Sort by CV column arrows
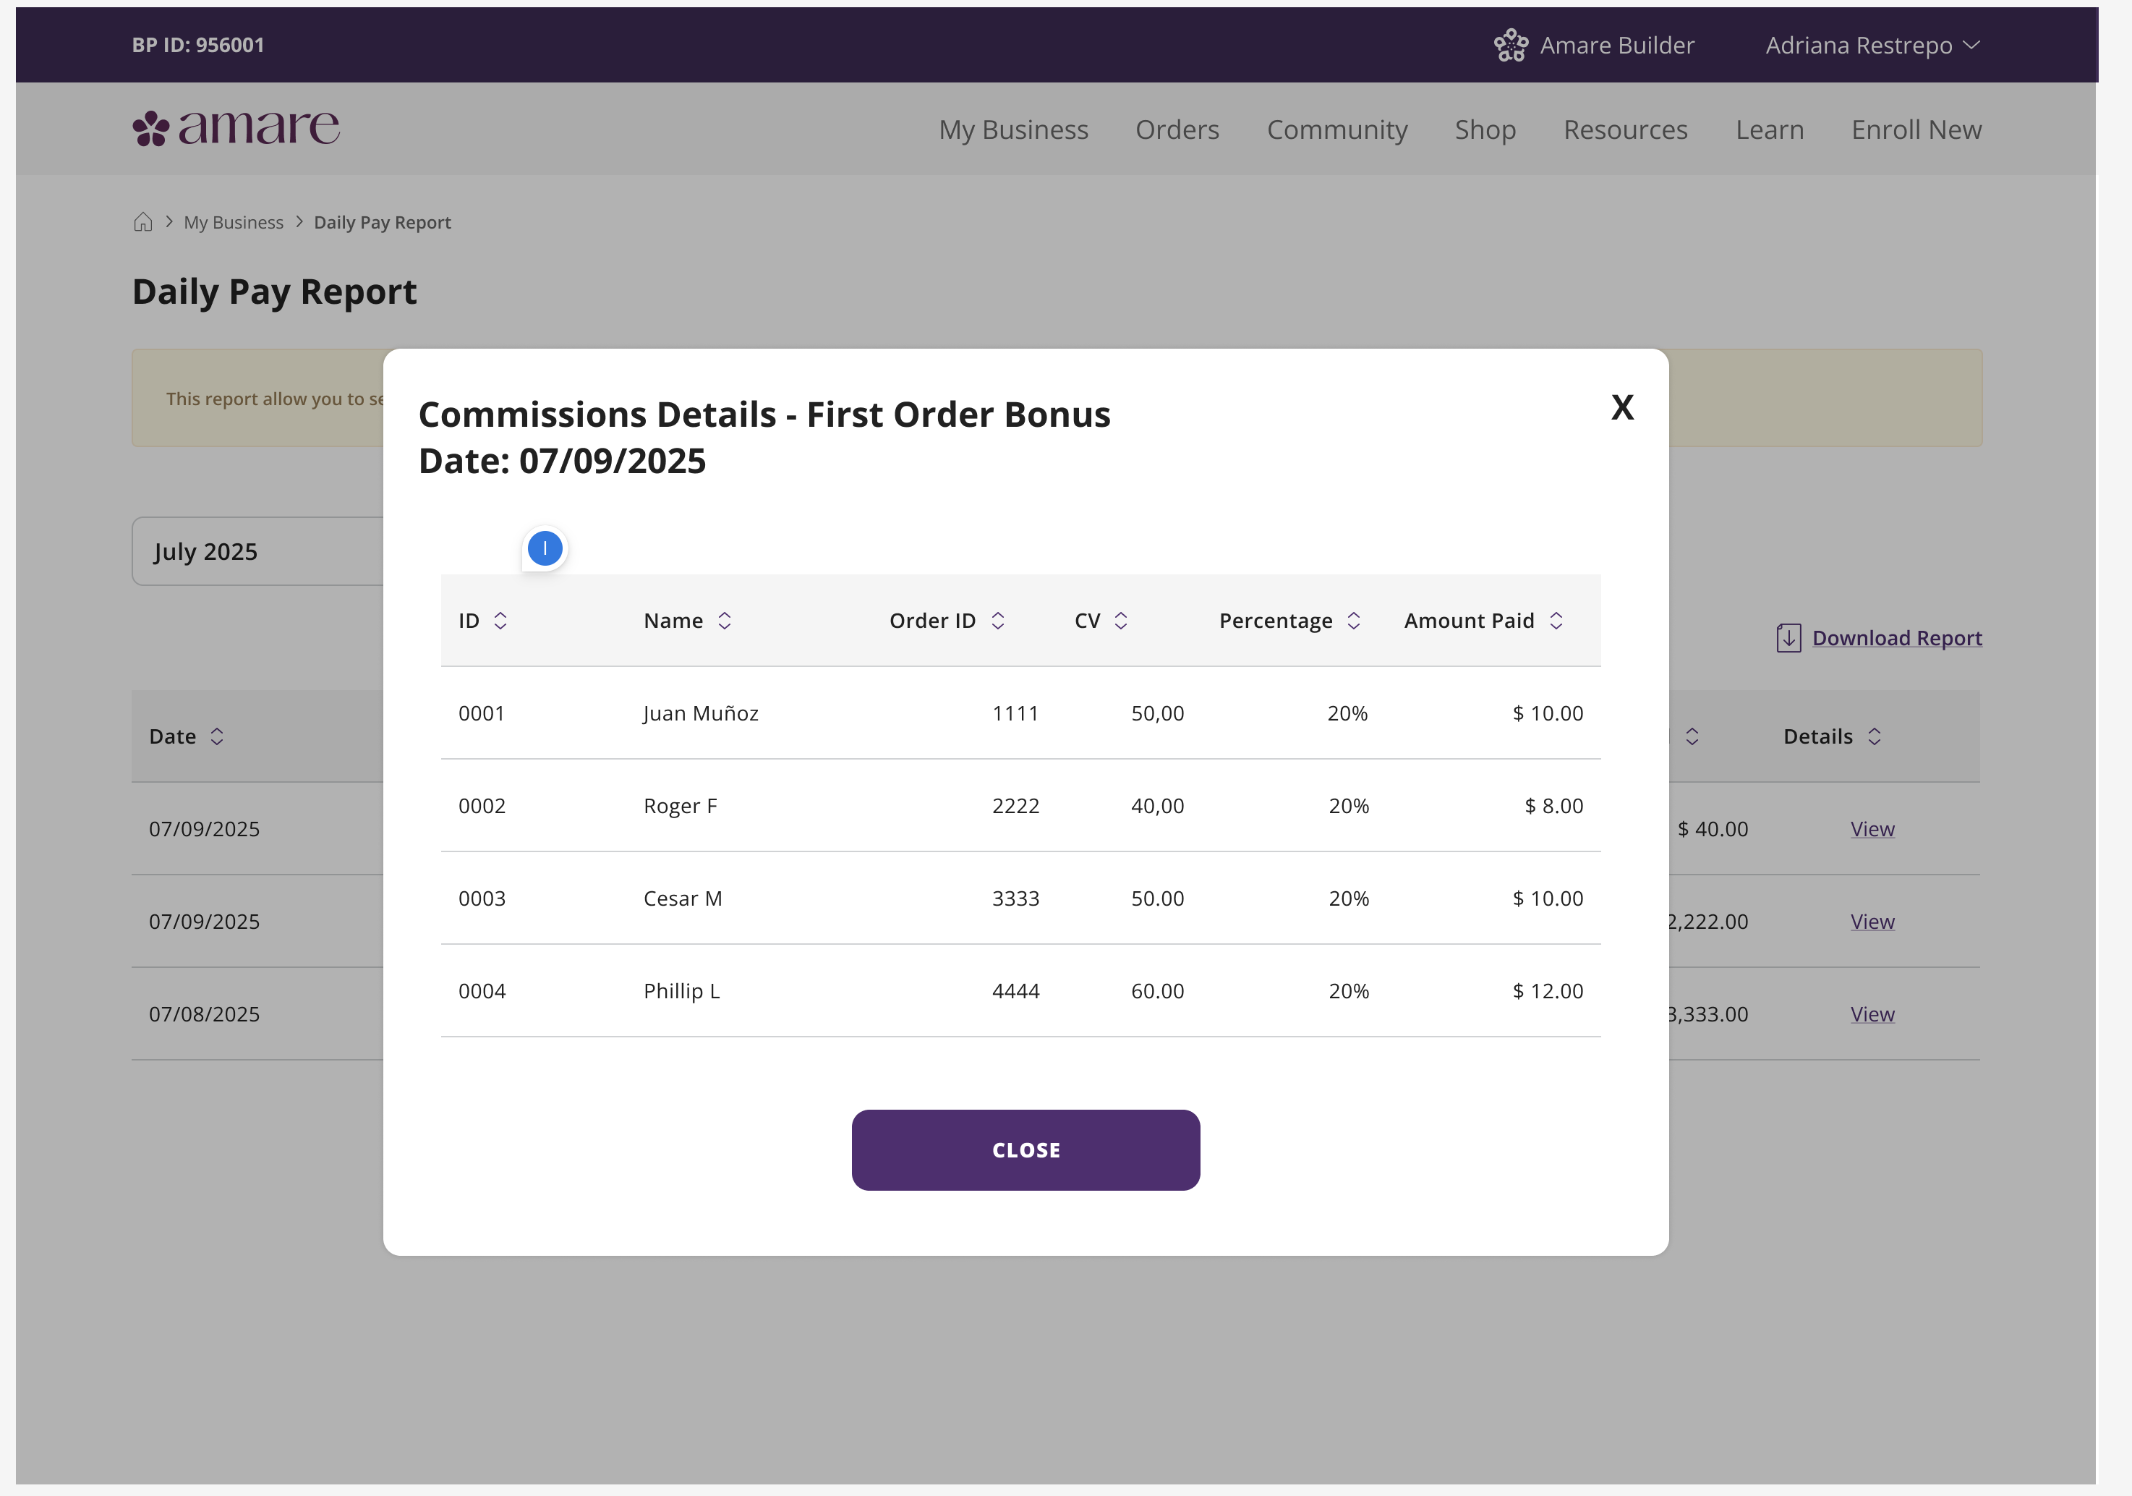The height and width of the screenshot is (1496, 2132). (x=1121, y=620)
